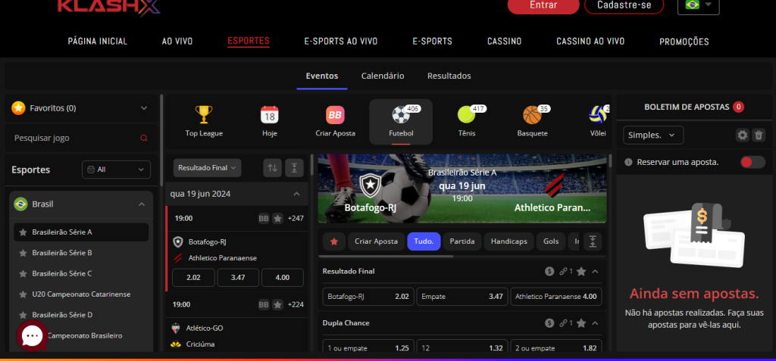The image size is (776, 361).
Task: Open the live chat bubble
Action: point(32,336)
